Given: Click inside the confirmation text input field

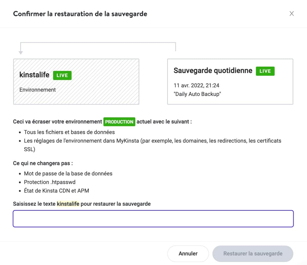Looking at the screenshot, I should [x=153, y=219].
